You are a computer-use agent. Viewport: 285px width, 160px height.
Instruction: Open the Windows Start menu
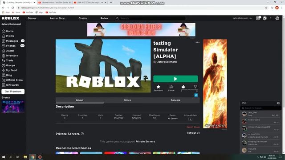[x=4, y=157]
